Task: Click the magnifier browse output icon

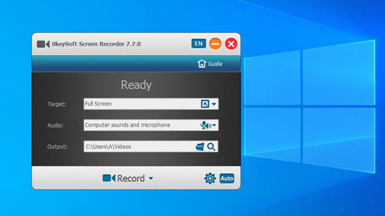Action: coord(211,147)
